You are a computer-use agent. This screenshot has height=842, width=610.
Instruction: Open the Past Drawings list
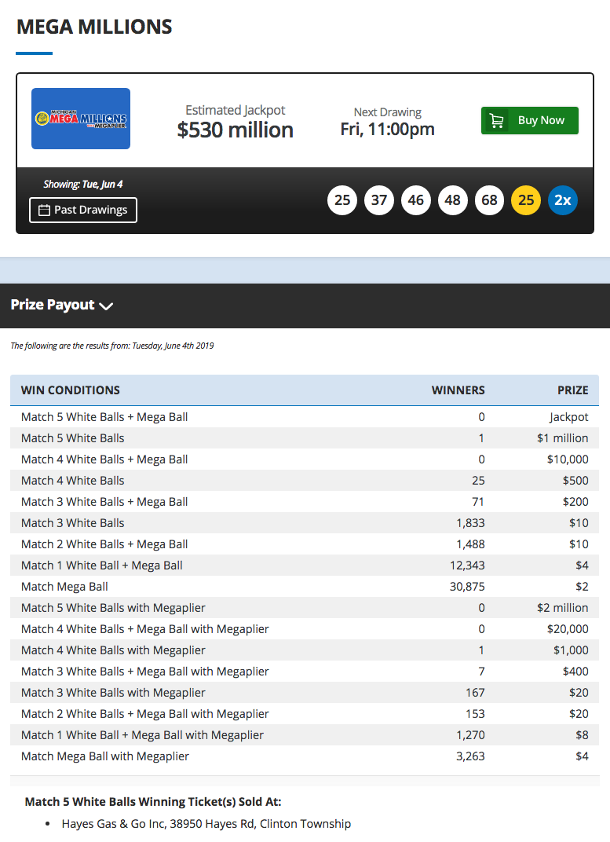click(x=83, y=210)
